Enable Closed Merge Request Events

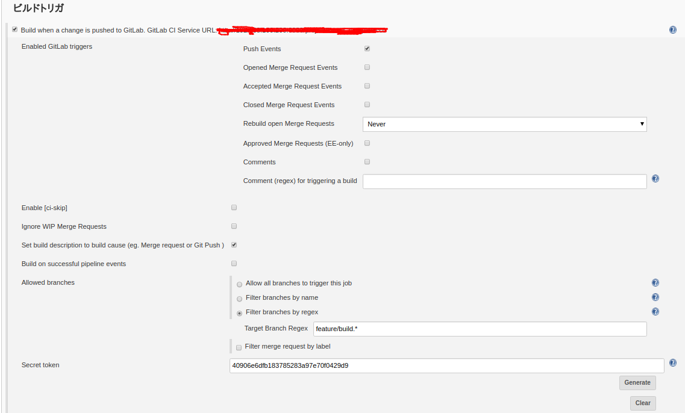(x=367, y=105)
